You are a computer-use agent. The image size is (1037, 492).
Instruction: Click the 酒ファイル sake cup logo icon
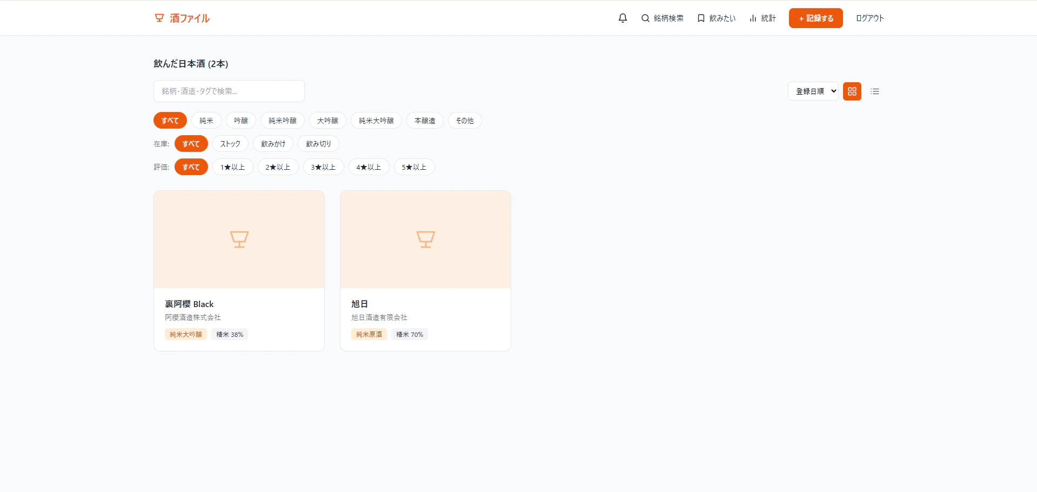tap(159, 18)
